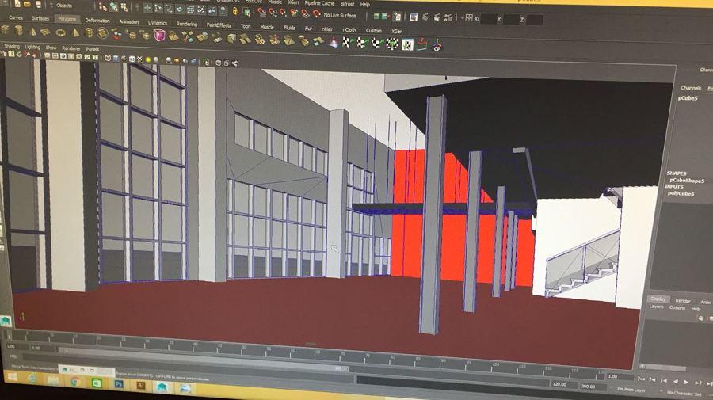Click the X coordinate input field

(489, 19)
